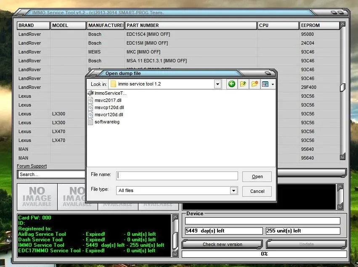Click the 5449 day(s) left field
Image resolution: width=358 pixels, height=267 pixels.
pos(224,231)
